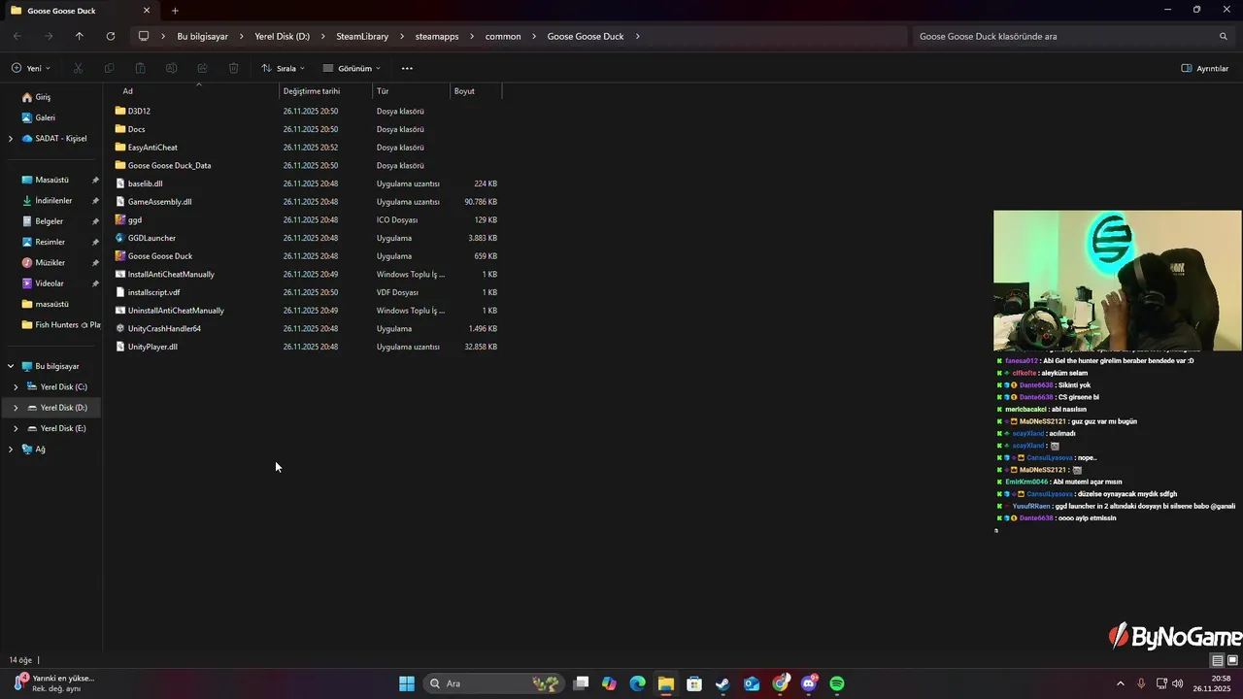The image size is (1243, 699).
Task: Click the forward navigation arrow
Action: tap(49, 36)
